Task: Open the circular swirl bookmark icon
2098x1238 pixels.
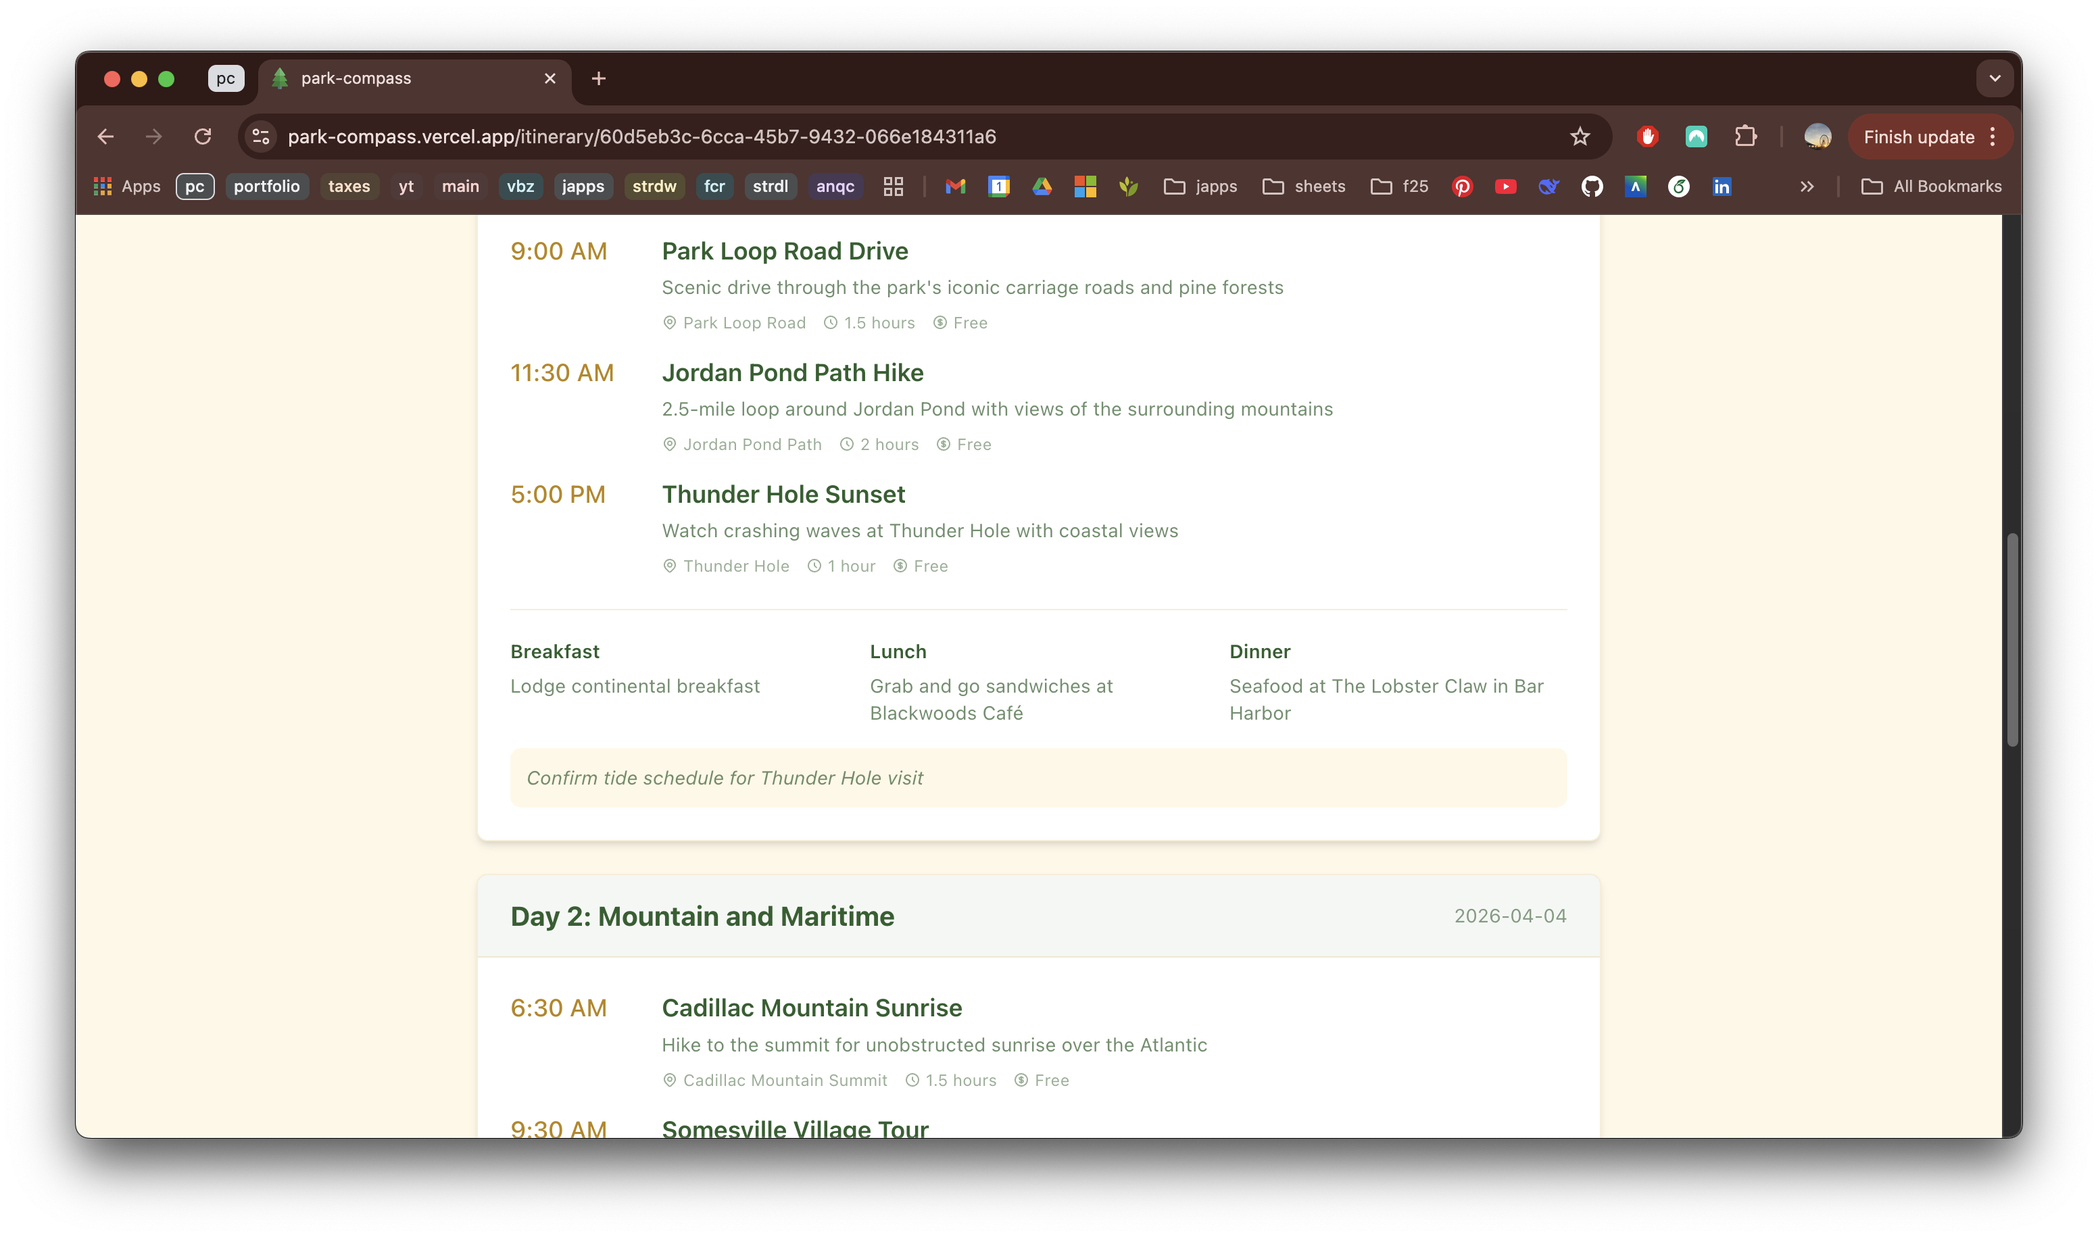Action: (1679, 186)
